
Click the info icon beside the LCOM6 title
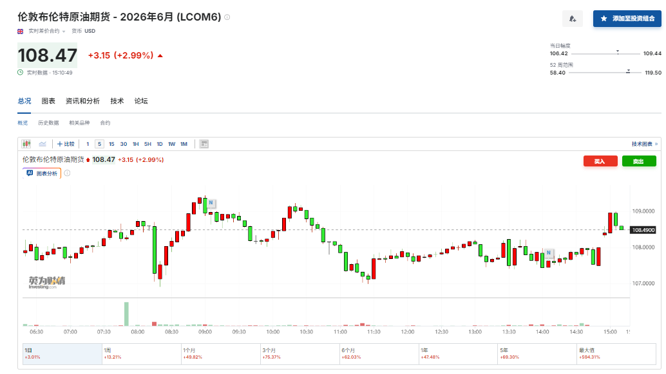(x=227, y=17)
